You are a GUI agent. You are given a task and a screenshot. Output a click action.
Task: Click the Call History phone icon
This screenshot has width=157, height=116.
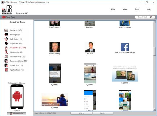(x=6, y=39)
